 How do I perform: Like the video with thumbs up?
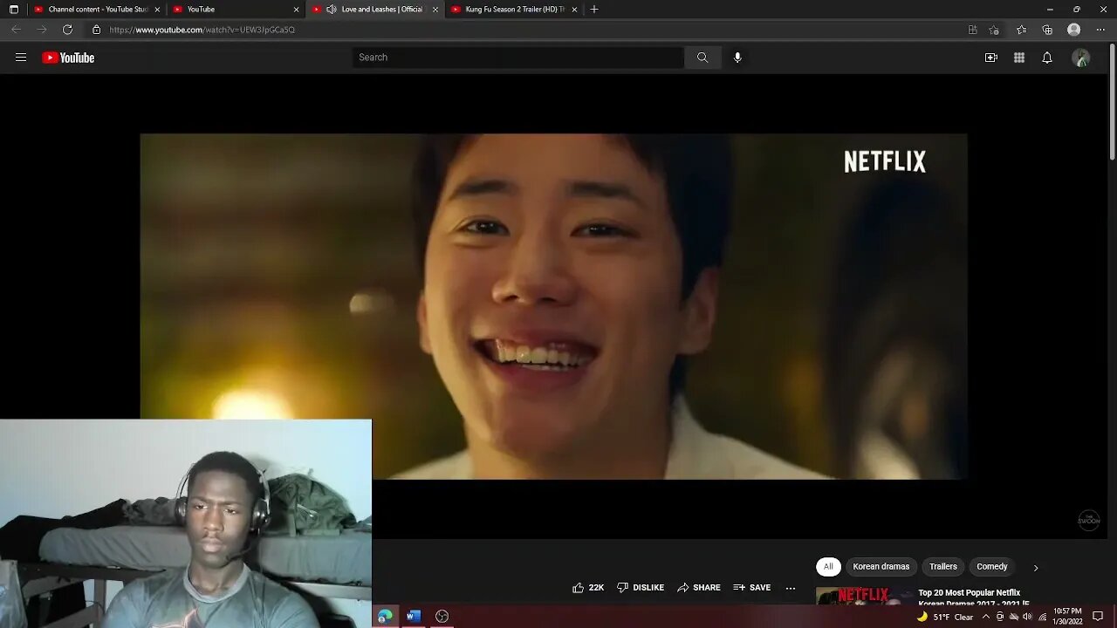pyautogui.click(x=587, y=588)
